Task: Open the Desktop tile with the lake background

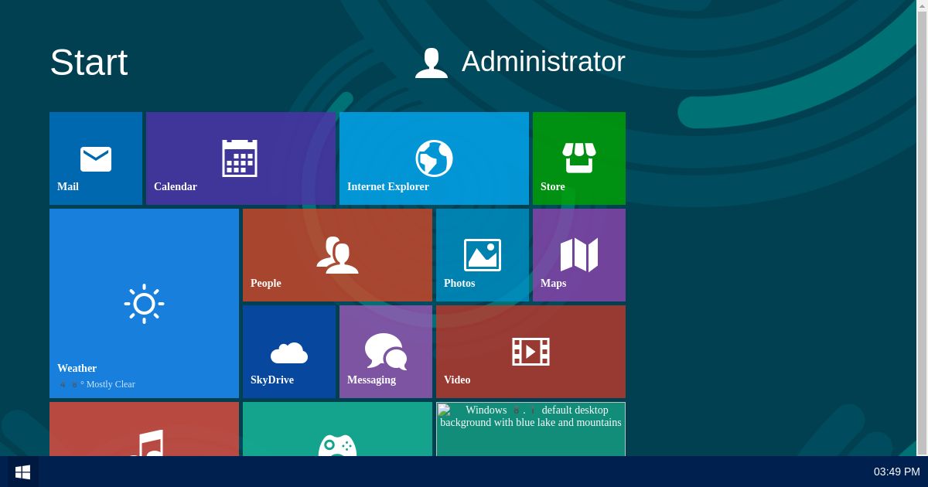Action: coord(531,433)
